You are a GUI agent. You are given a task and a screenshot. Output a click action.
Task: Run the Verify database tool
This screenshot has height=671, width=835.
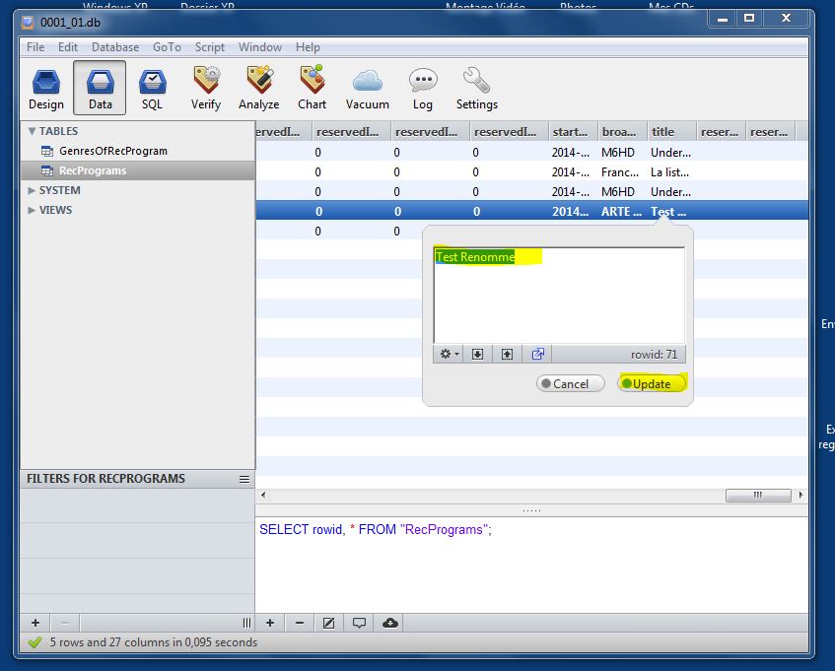coord(206,89)
